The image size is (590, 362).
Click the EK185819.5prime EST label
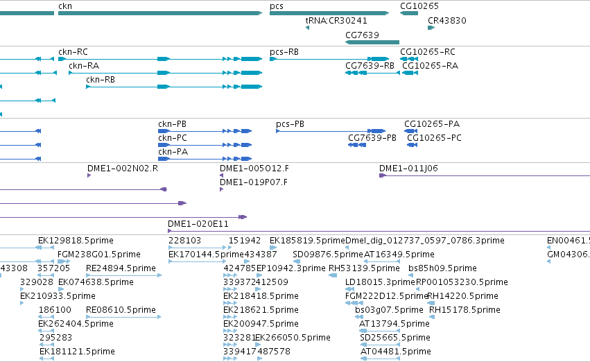pos(307,240)
